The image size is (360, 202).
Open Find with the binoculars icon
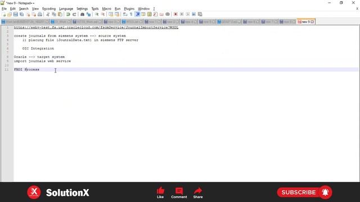[82, 14]
